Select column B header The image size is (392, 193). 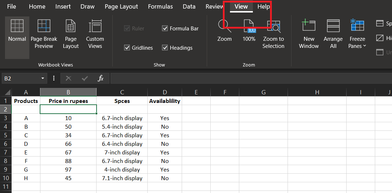click(68, 92)
